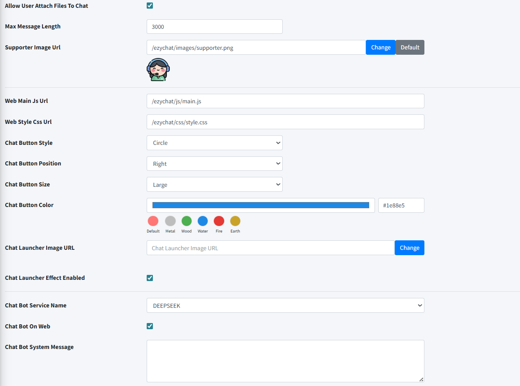Select the Default pink color swatch
The height and width of the screenshot is (386, 520).
153,221
